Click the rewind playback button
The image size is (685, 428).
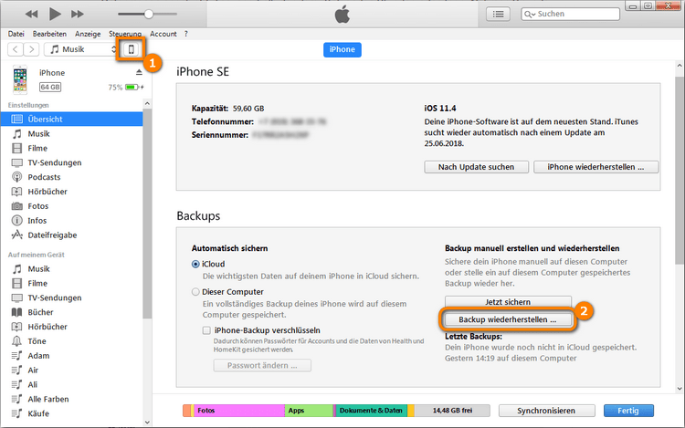coord(31,14)
